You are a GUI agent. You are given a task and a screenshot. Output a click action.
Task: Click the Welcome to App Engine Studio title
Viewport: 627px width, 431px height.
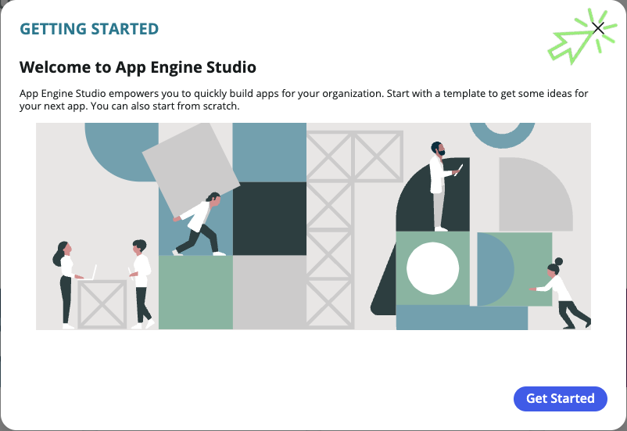pos(138,67)
